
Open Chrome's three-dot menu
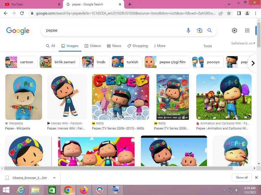point(255,13)
